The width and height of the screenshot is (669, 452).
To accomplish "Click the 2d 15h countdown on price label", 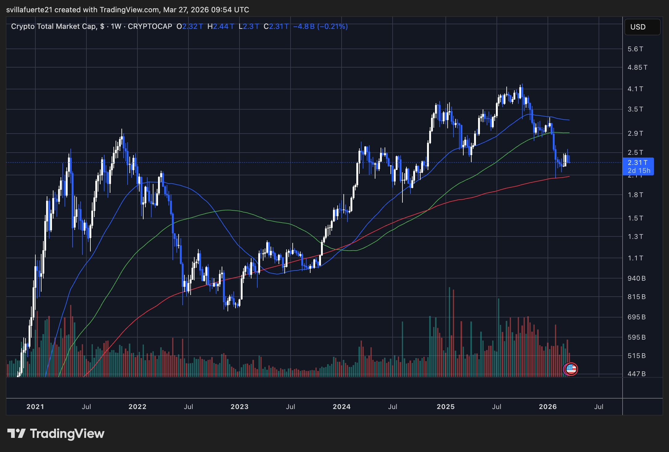I will point(639,171).
